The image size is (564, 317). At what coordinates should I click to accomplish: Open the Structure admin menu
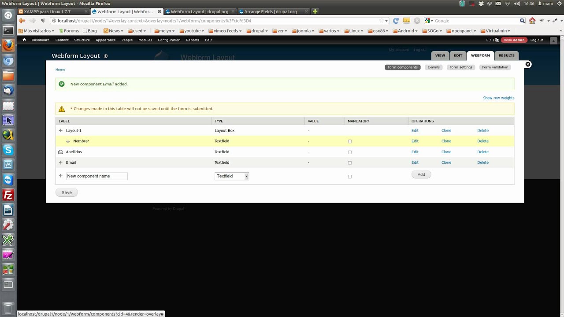pos(82,40)
